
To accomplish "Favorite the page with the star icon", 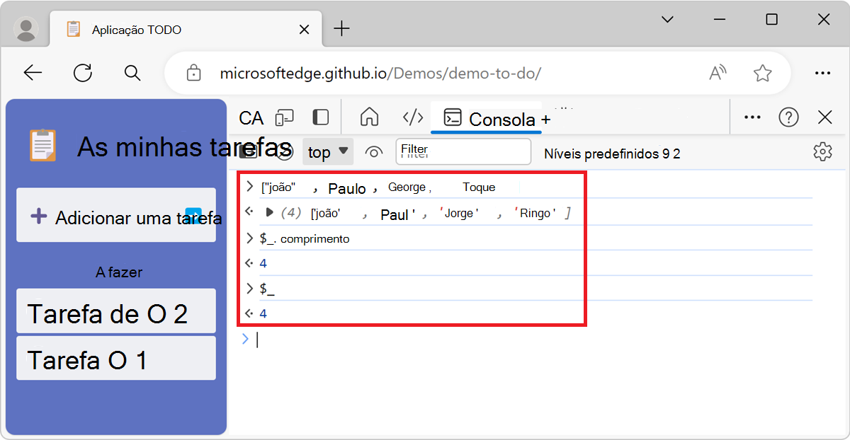I will click(763, 73).
